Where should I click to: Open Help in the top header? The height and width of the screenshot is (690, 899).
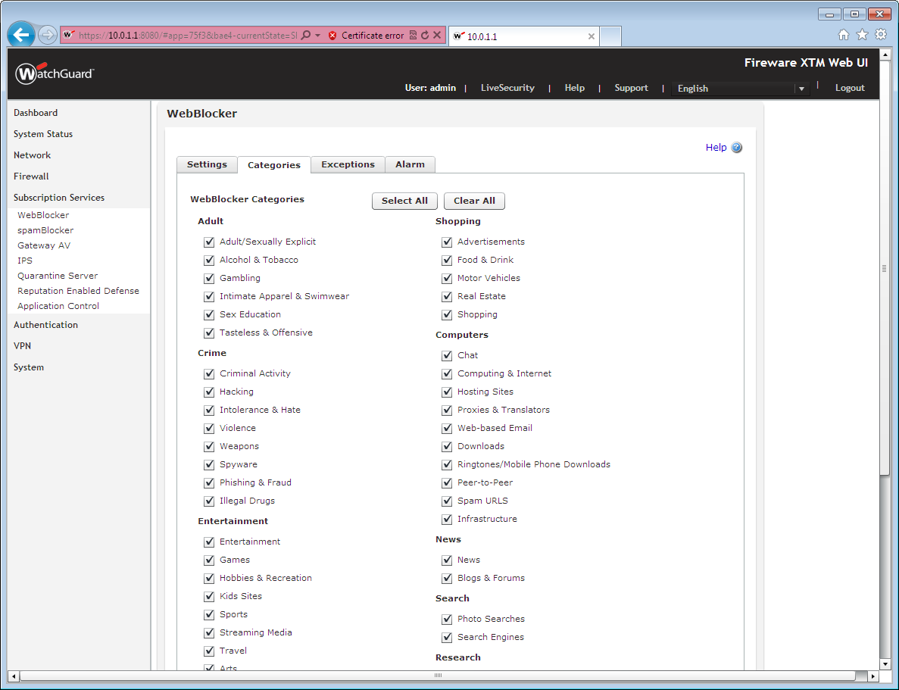pos(575,88)
